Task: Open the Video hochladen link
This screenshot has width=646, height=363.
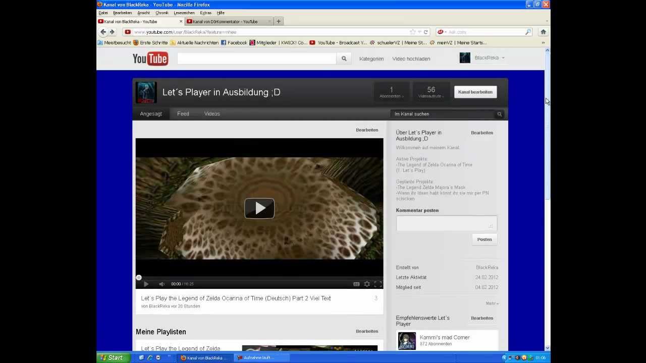Action: point(411,59)
